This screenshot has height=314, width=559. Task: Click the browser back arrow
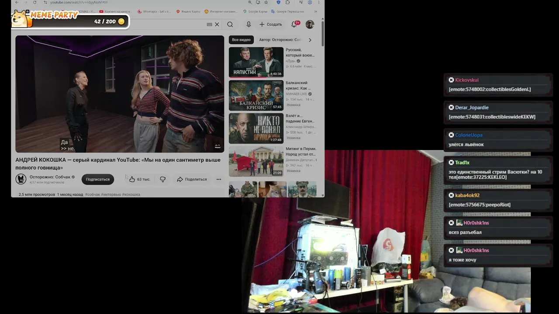[x=17, y=3]
